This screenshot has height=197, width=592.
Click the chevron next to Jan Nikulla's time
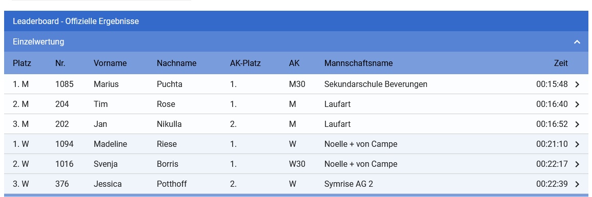[577, 124]
